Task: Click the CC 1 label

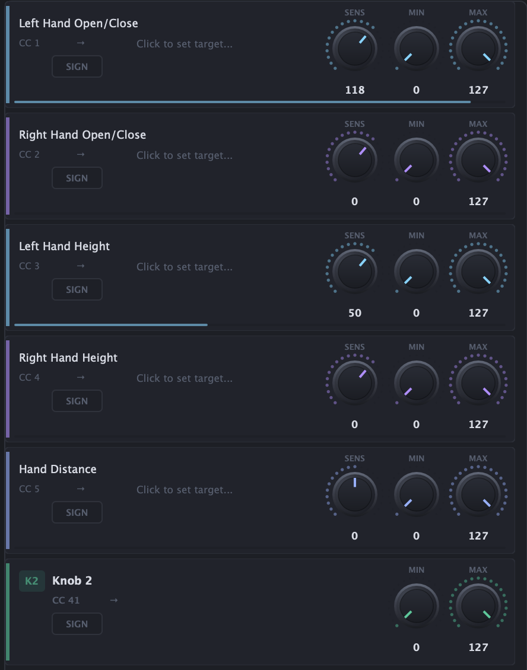Action: [x=29, y=43]
